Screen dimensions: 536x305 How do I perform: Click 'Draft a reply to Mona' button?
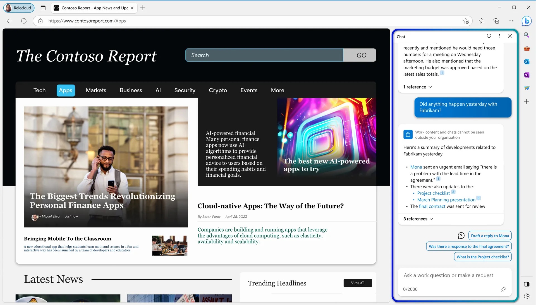point(490,236)
